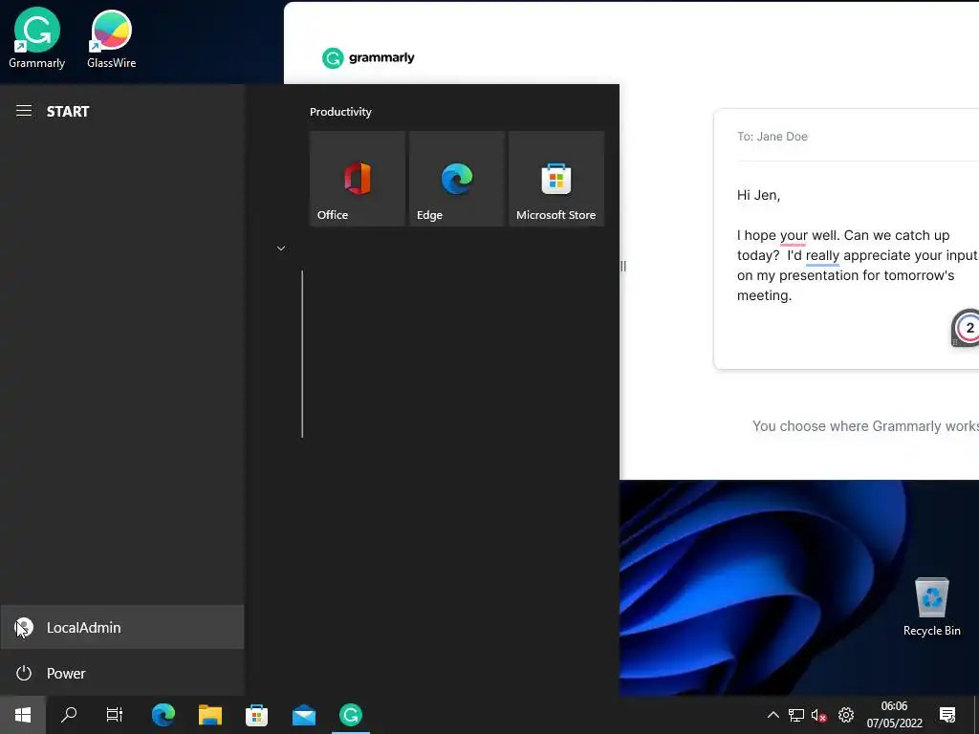
Task: Expand the chevron below the tiles
Action: 281,248
